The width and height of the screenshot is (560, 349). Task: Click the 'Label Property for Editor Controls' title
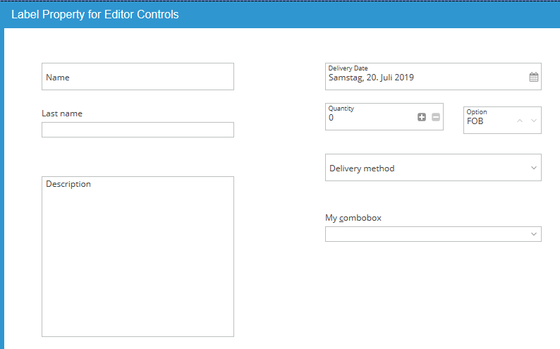95,15
